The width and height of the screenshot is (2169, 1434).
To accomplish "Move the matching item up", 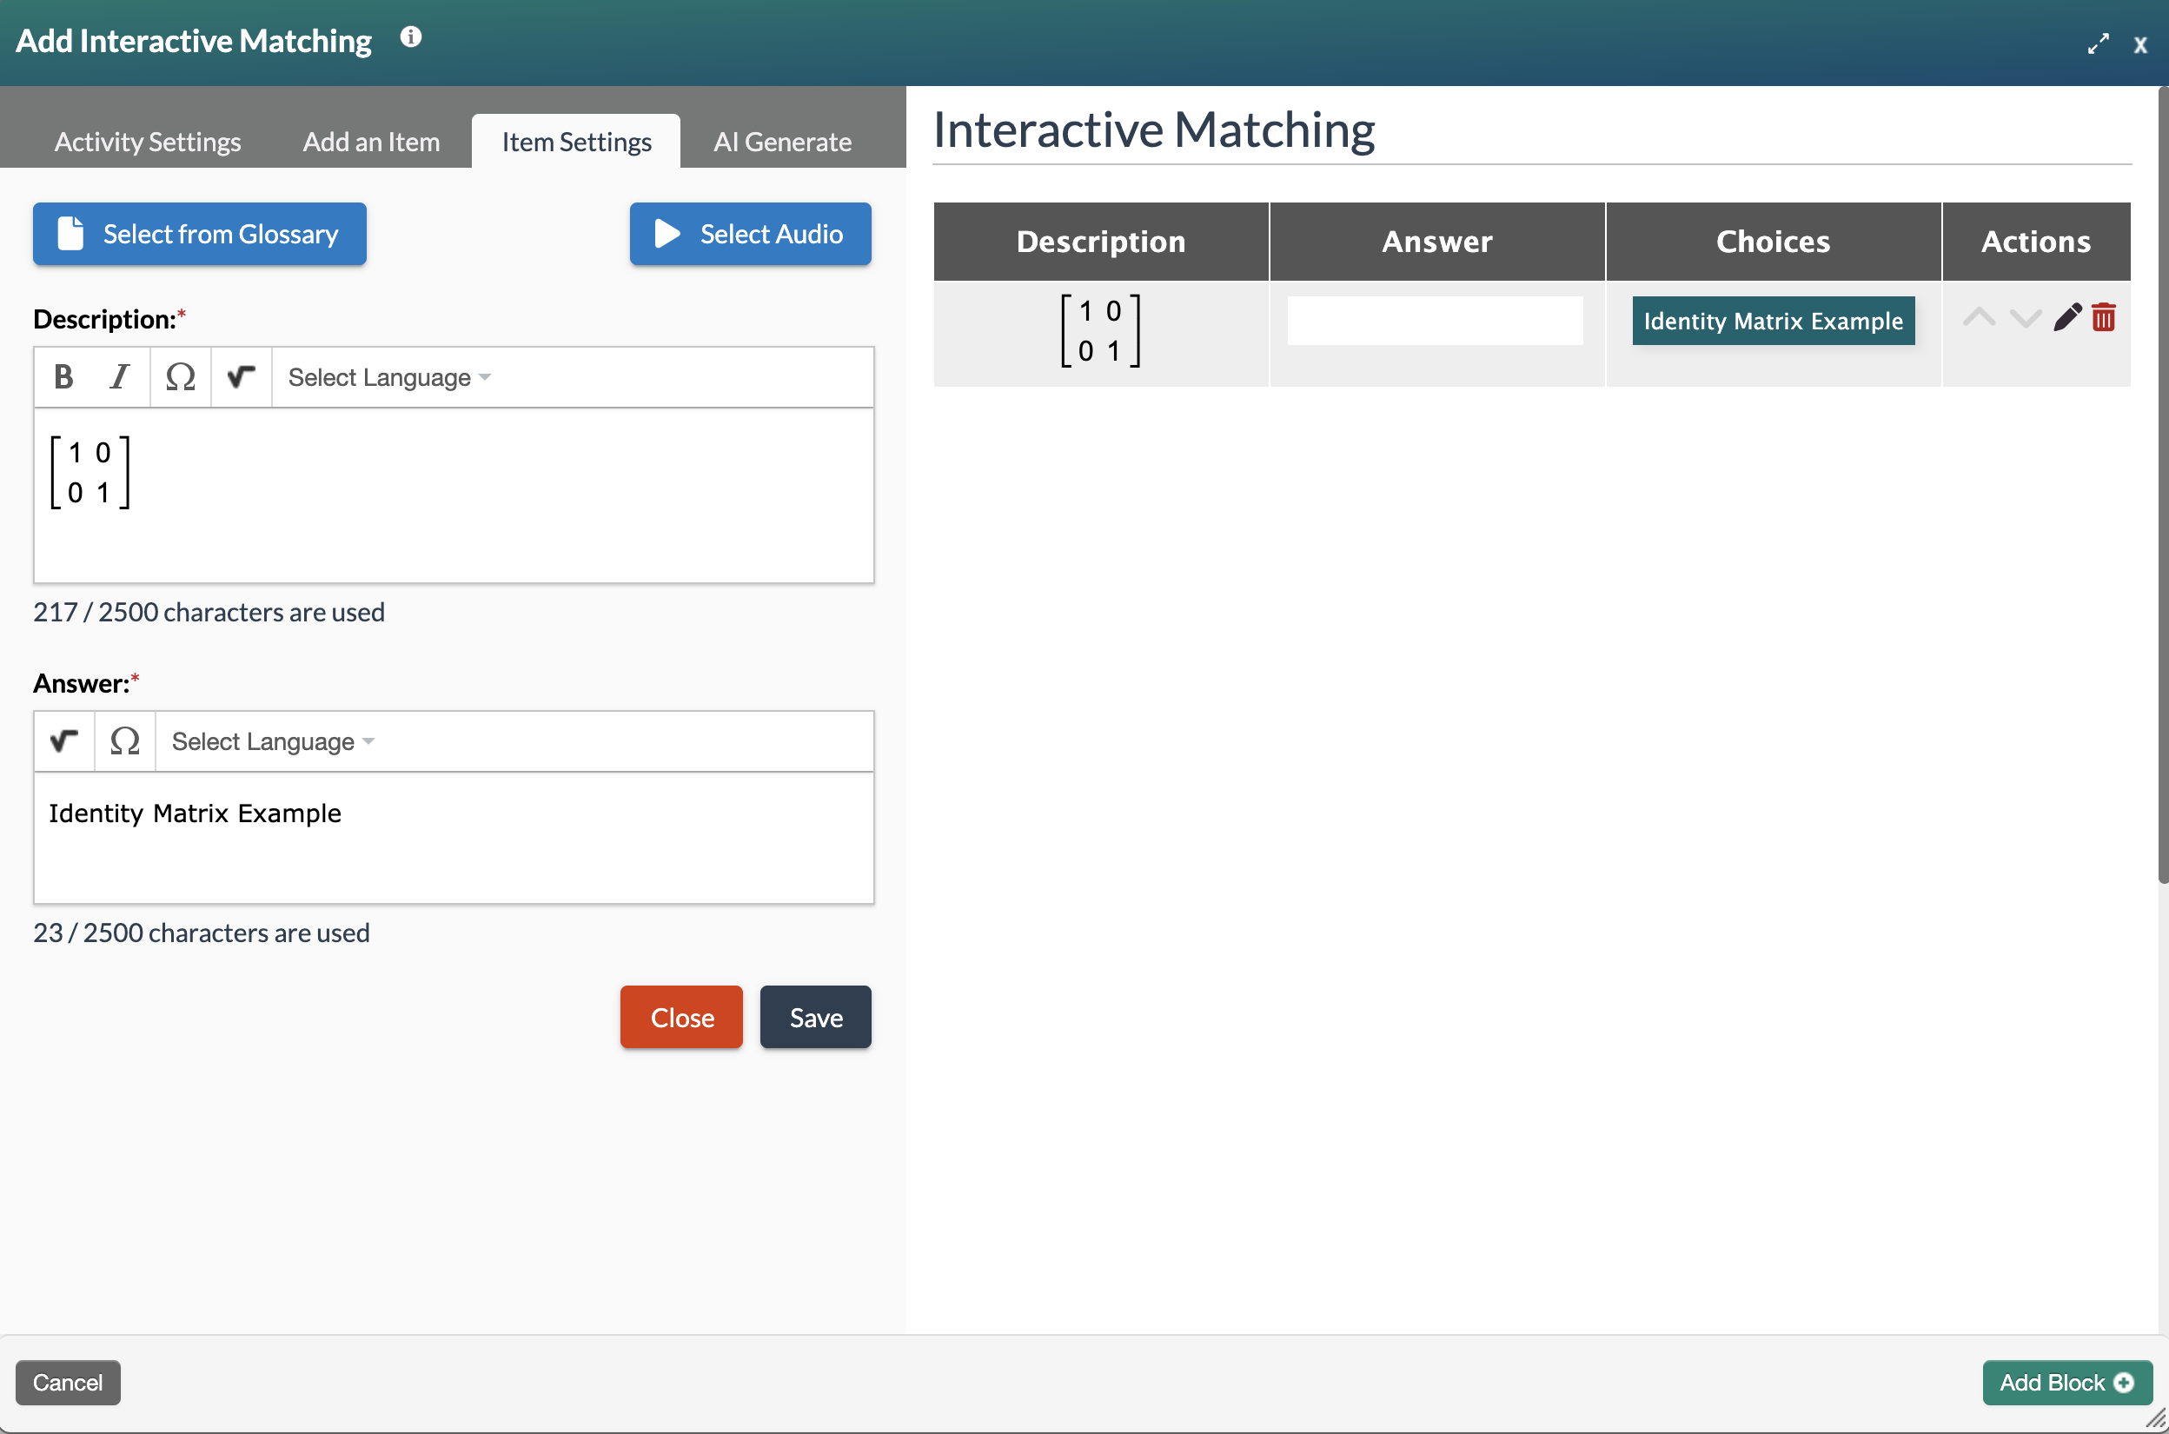I will pos(1979,317).
